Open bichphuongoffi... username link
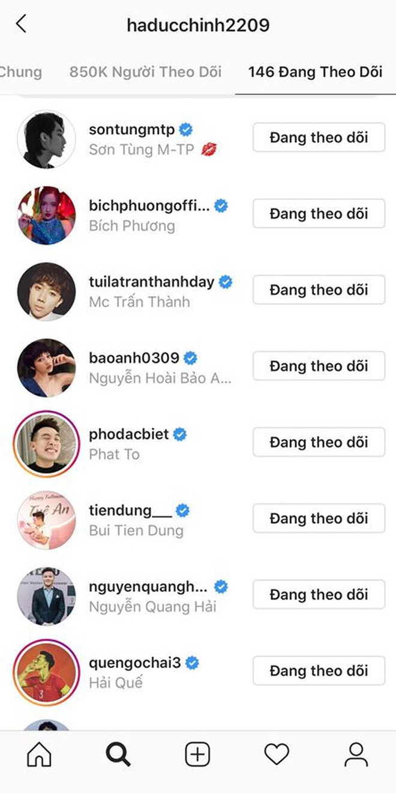The width and height of the screenshot is (396, 793). (x=149, y=206)
